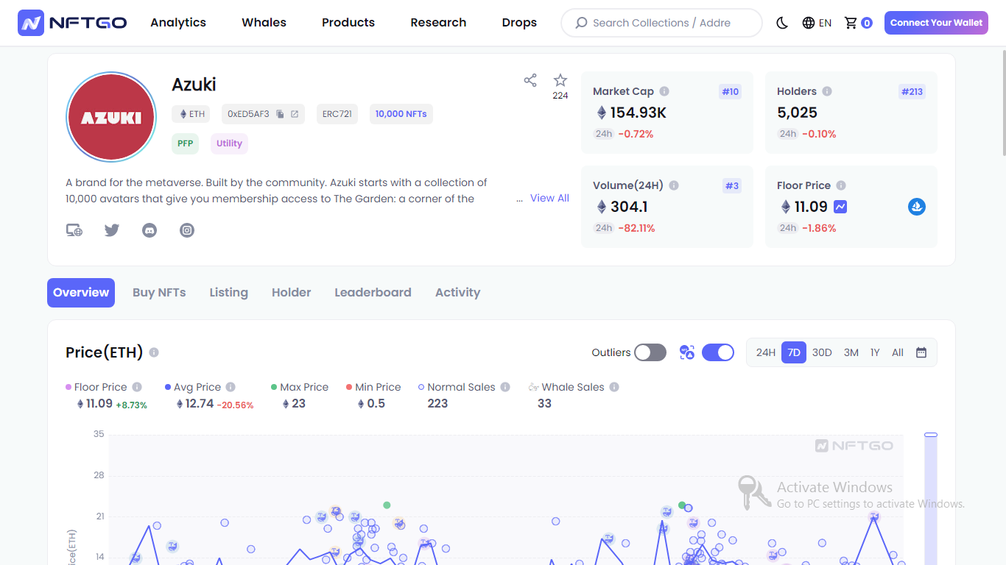Screen dimensions: 1006x565
Task: Select 7D time range
Action: pyautogui.click(x=794, y=352)
